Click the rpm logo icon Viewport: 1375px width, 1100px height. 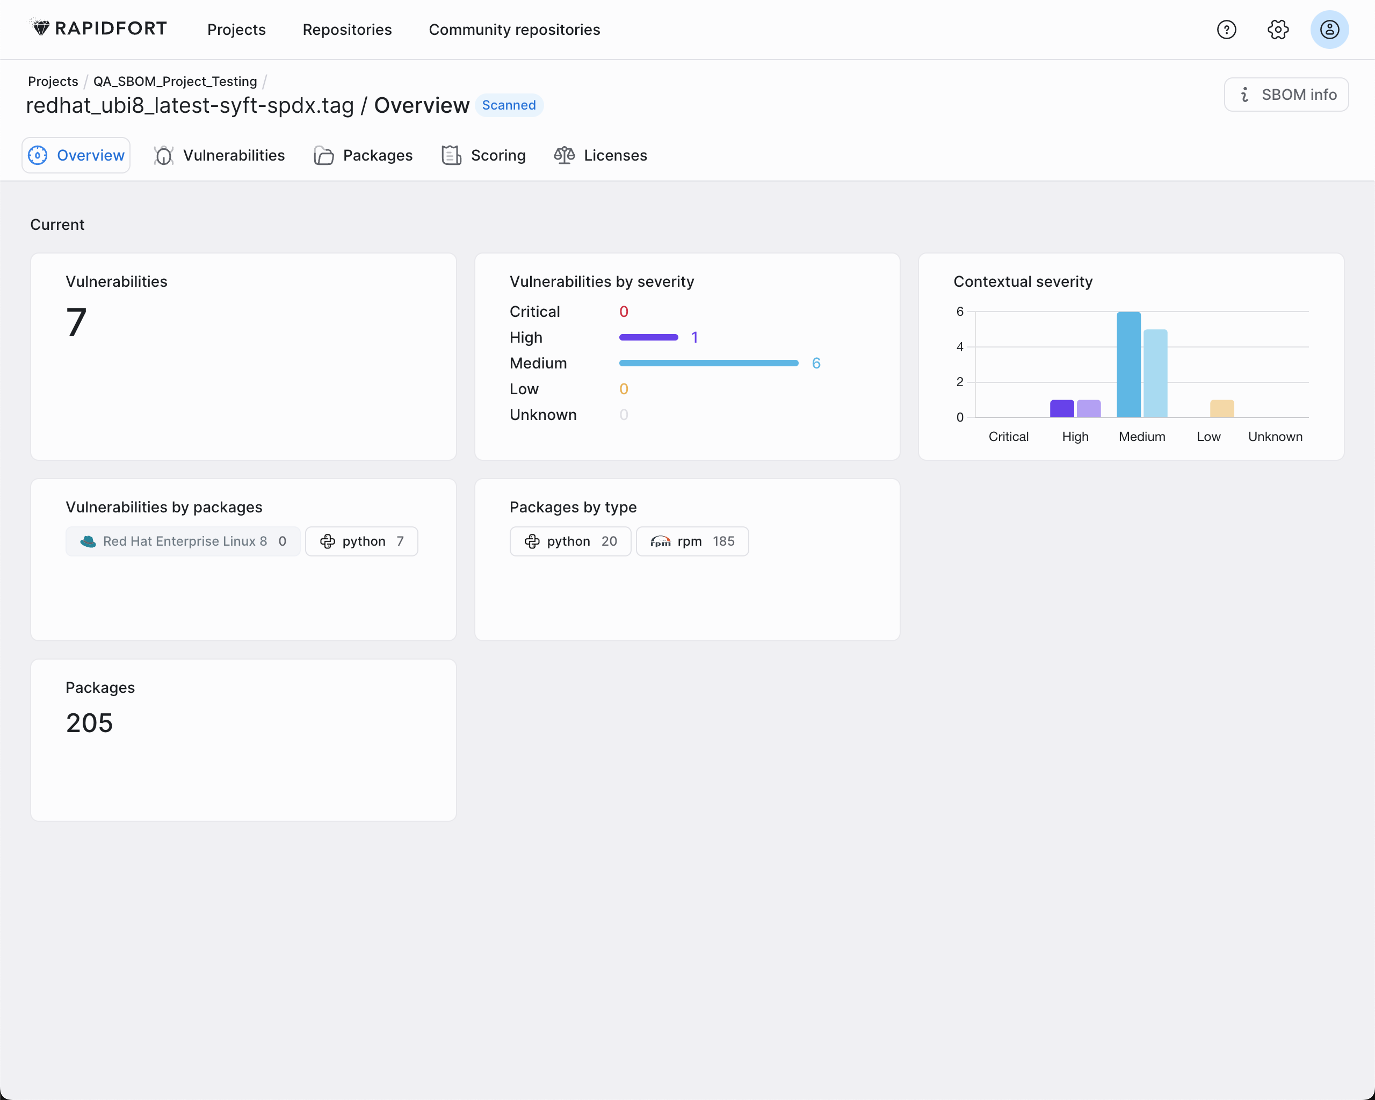660,541
